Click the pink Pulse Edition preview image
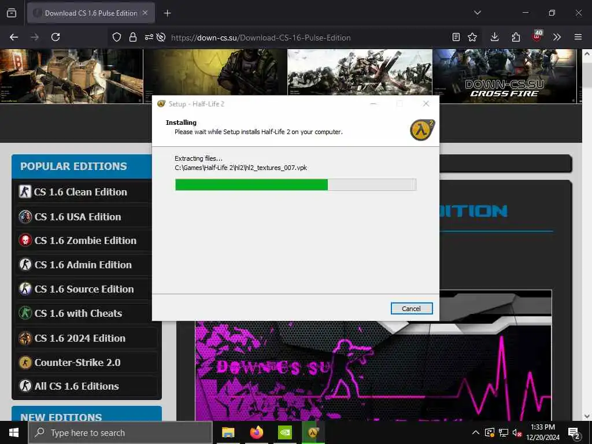Screen dimensions: 592x444 (x=373, y=370)
